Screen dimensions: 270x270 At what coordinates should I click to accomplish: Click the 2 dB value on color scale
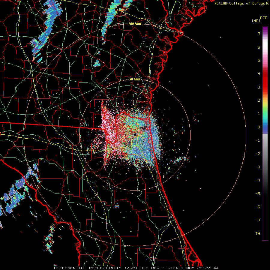click(259, 100)
